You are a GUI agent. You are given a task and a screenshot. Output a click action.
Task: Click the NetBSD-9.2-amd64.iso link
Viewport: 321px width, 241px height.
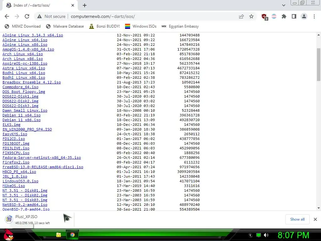click(25, 205)
